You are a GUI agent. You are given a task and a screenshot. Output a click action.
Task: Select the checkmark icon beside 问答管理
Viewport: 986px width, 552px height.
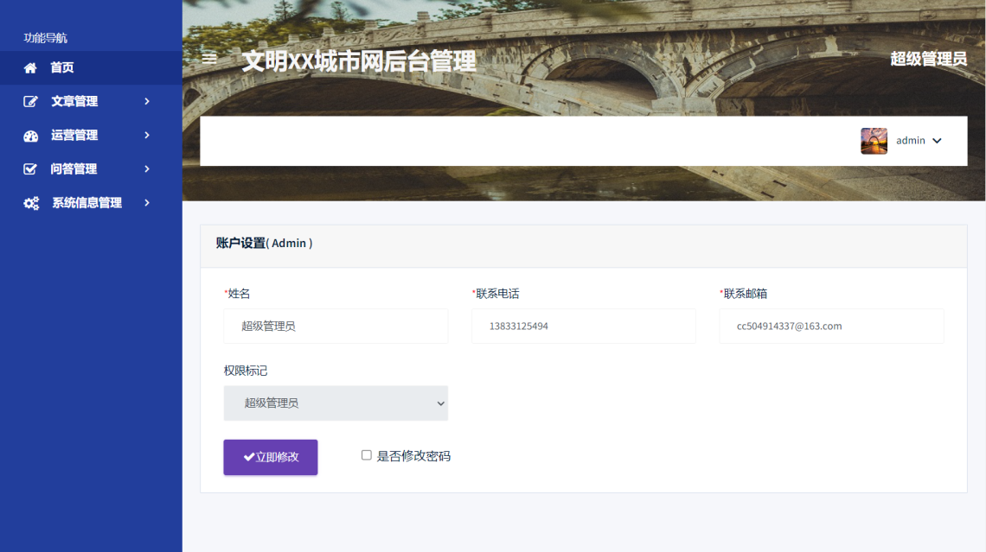click(29, 168)
